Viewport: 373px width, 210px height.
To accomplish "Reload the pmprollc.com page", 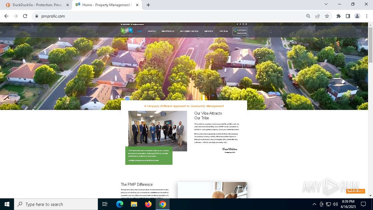I will [25, 16].
